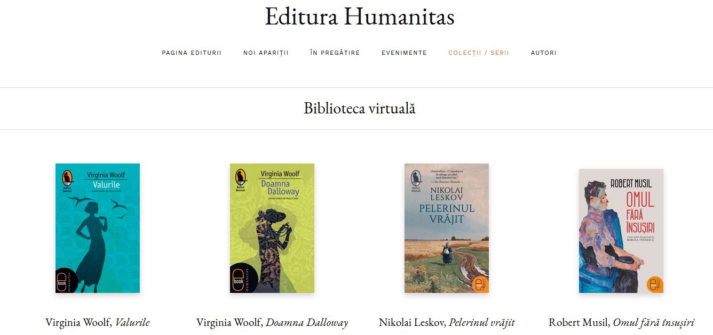Click orange ebook badge on Musil cover
The height and width of the screenshot is (335, 713).
pos(654,284)
